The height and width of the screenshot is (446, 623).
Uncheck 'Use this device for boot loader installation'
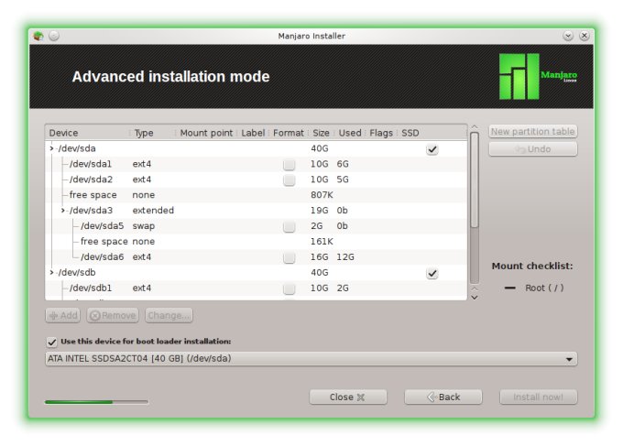[x=51, y=342]
